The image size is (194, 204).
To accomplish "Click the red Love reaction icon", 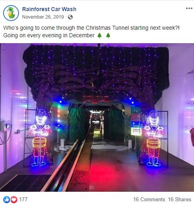I will pos(14,199).
